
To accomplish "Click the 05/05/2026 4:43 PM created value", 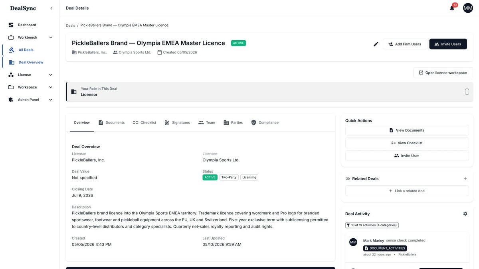I will [92, 244].
